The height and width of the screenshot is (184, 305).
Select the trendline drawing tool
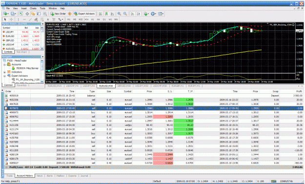[x=30, y=20]
